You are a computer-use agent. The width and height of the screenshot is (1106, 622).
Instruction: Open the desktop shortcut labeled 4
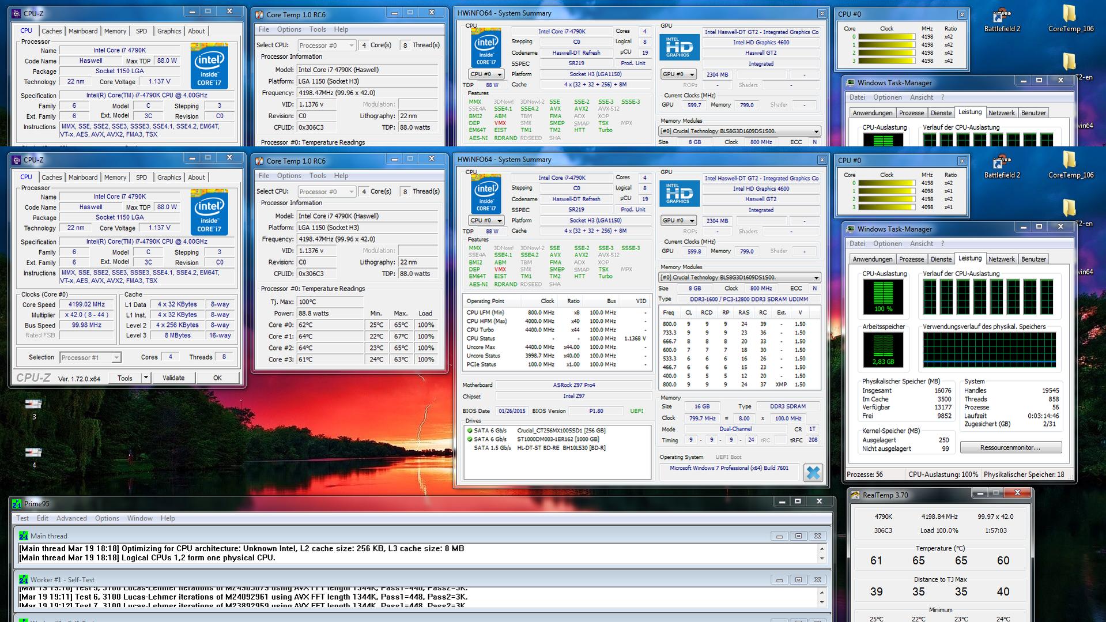pos(33,457)
